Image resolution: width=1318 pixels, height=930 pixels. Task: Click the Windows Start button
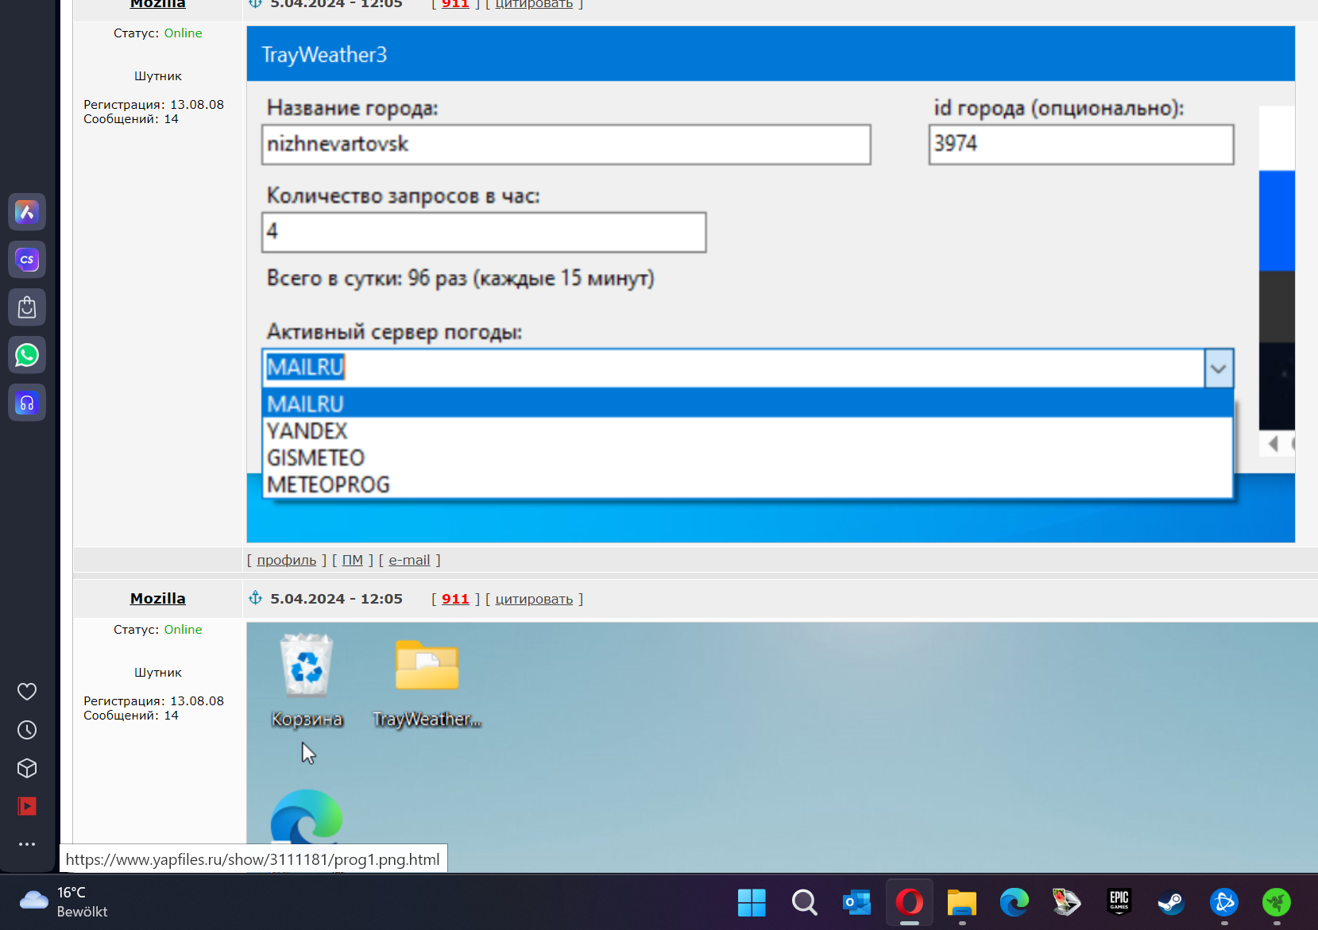click(752, 902)
